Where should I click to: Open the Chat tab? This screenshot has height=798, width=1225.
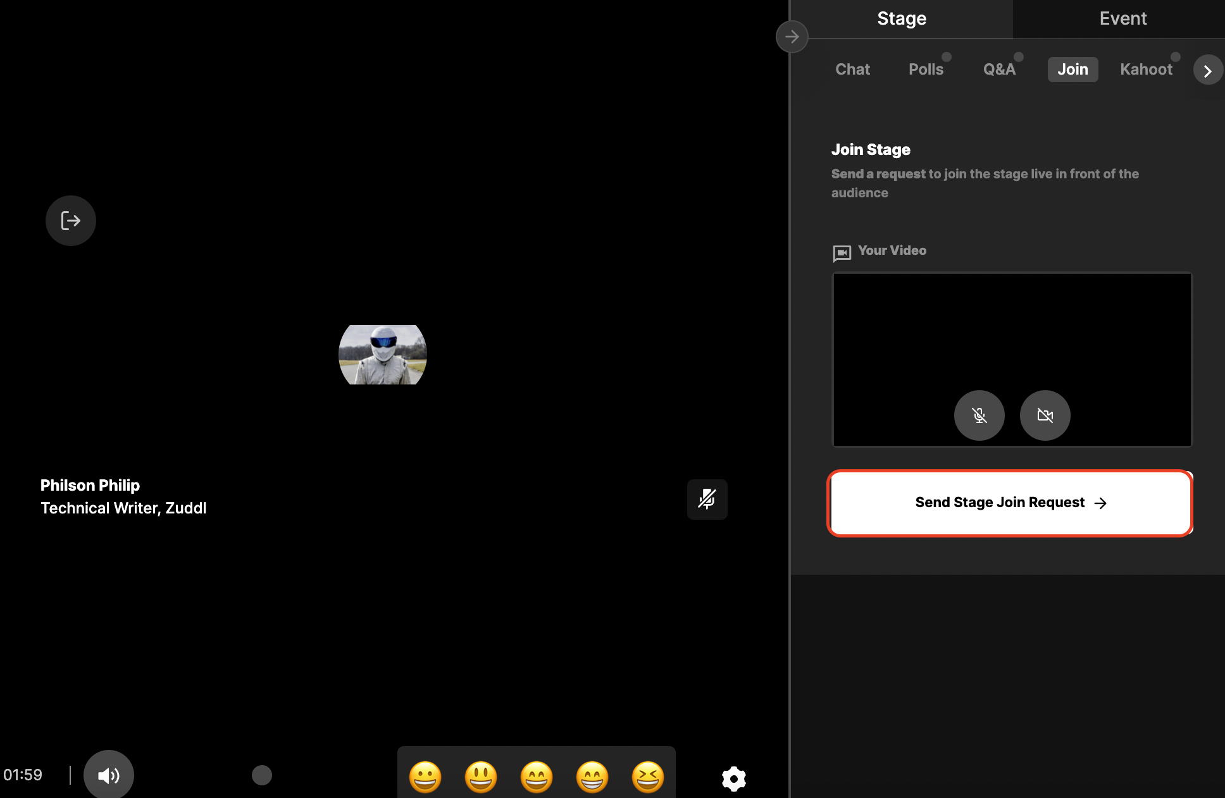tap(852, 70)
